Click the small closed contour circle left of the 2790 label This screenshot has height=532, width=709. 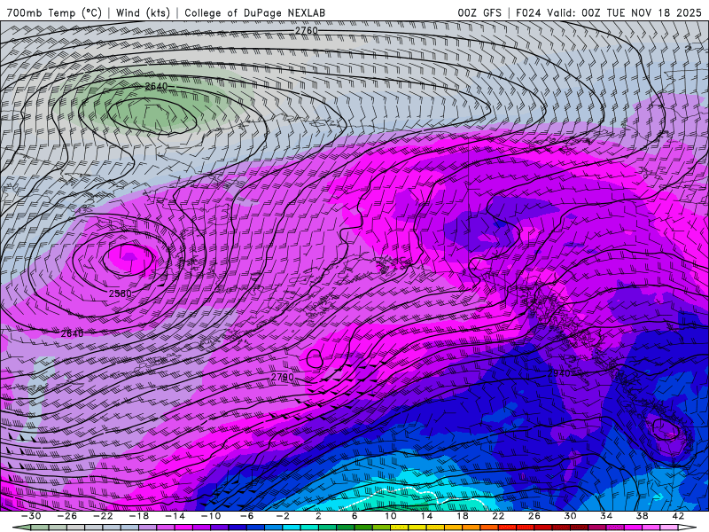(315, 359)
